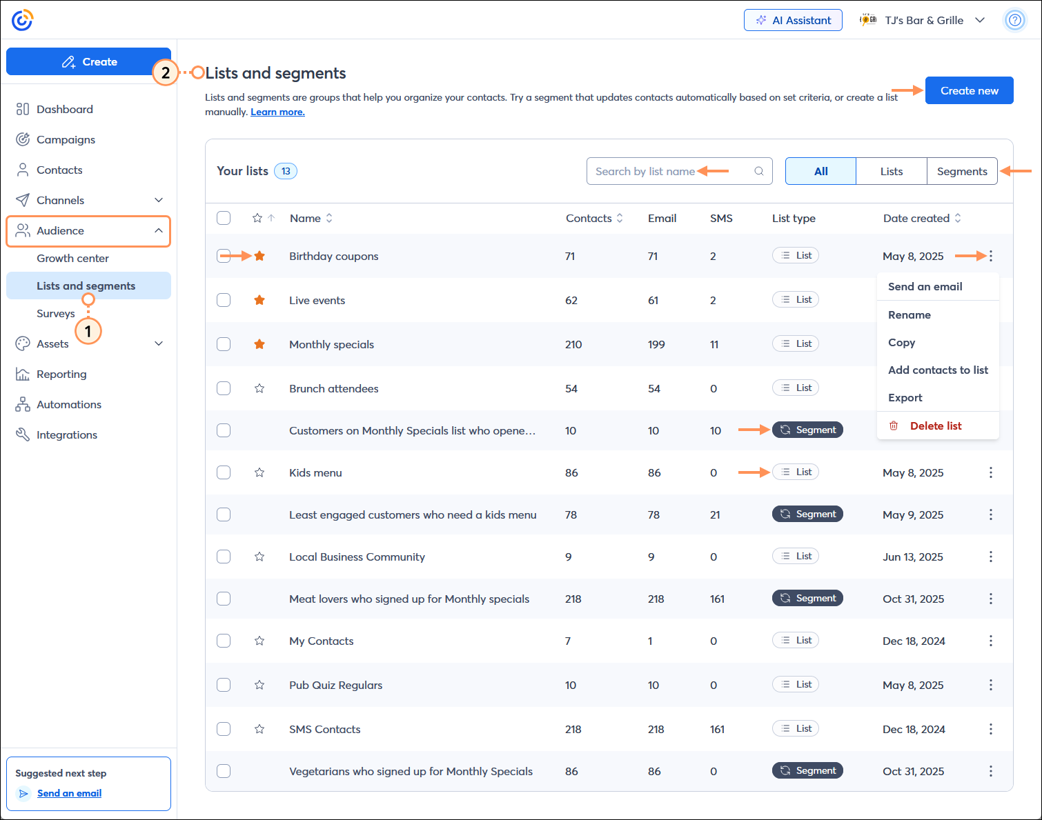The height and width of the screenshot is (820, 1042).
Task: Click the Send an email paper-plane icon
Action: (x=24, y=794)
